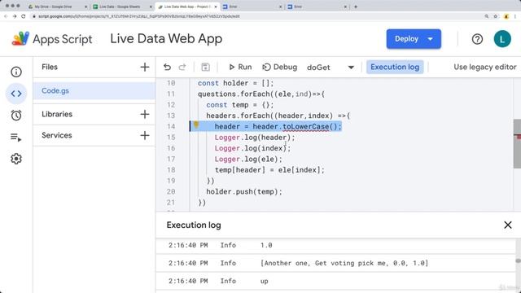Open a new browser tab
Viewport: 521px width, 293px height.
356,7
